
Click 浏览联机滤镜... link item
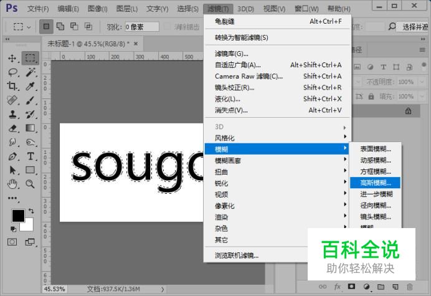(x=237, y=255)
